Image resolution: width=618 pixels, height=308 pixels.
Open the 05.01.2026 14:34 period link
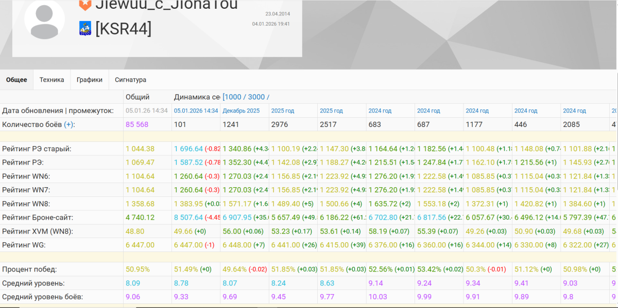pos(196,111)
